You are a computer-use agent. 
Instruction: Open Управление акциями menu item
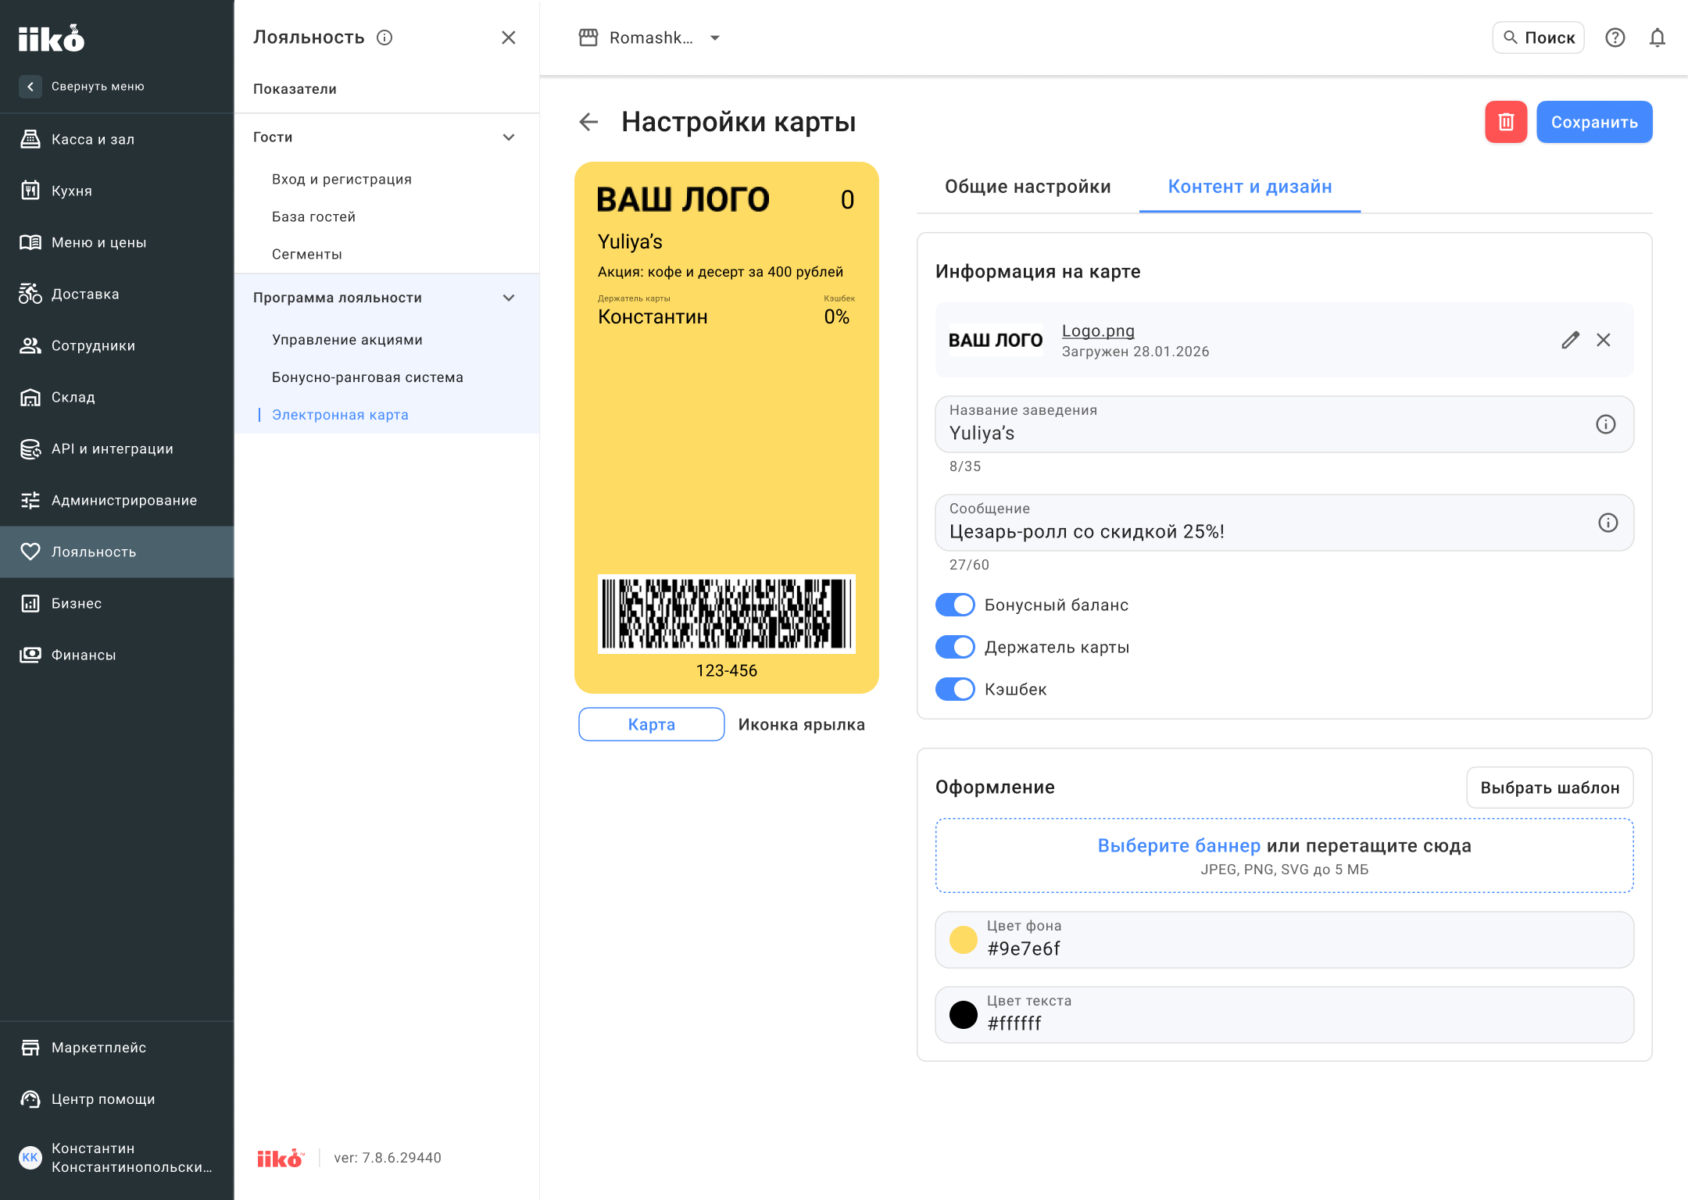(347, 340)
